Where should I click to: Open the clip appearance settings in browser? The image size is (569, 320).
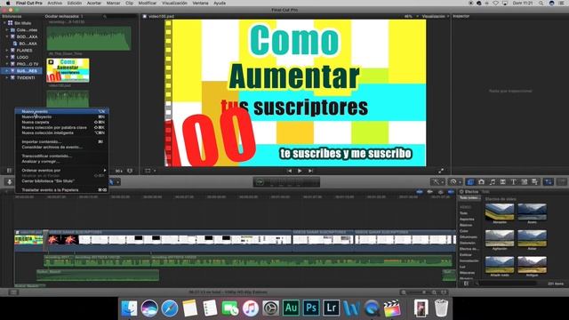coord(130,171)
